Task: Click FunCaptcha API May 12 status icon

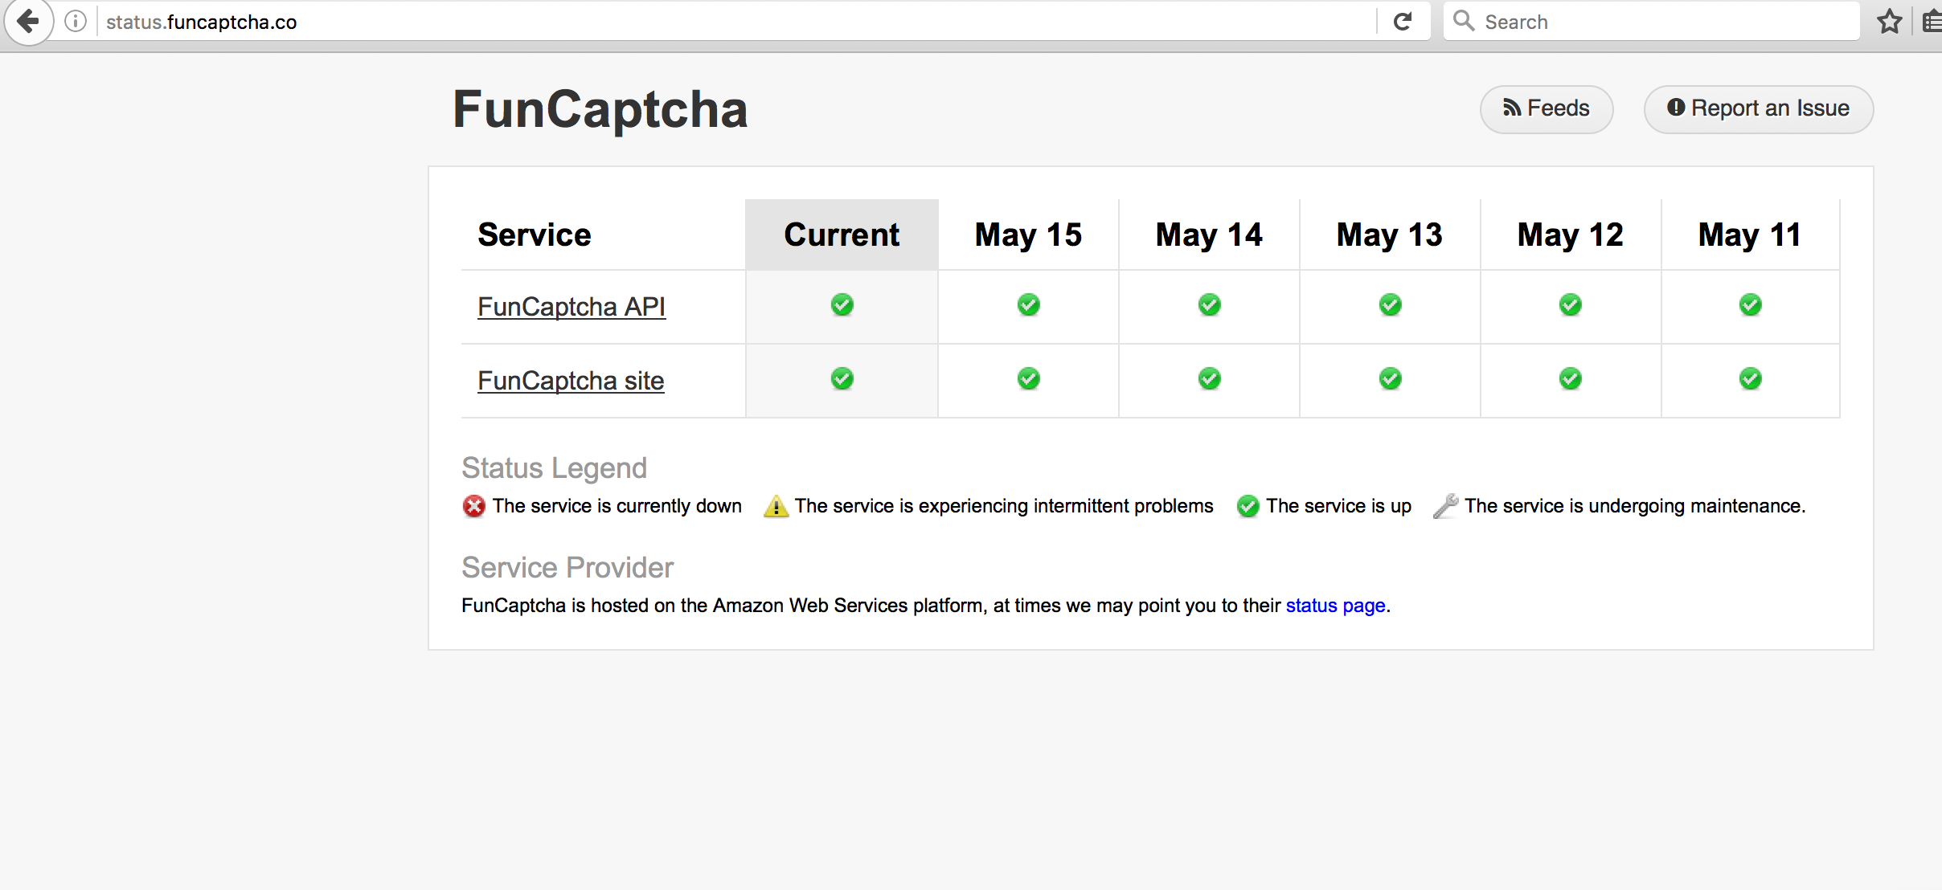Action: click(x=1570, y=305)
